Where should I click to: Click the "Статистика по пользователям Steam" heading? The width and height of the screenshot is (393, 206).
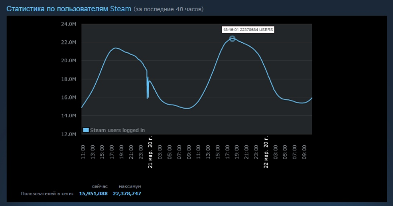[x=69, y=9]
